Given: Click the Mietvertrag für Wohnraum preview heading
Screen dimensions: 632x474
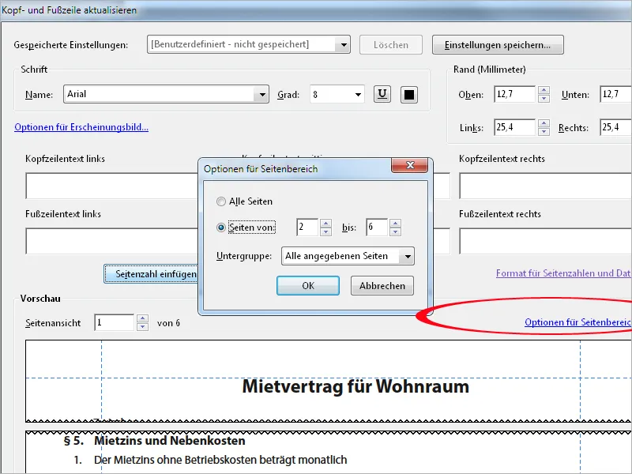Looking at the screenshot, I should coord(355,386).
